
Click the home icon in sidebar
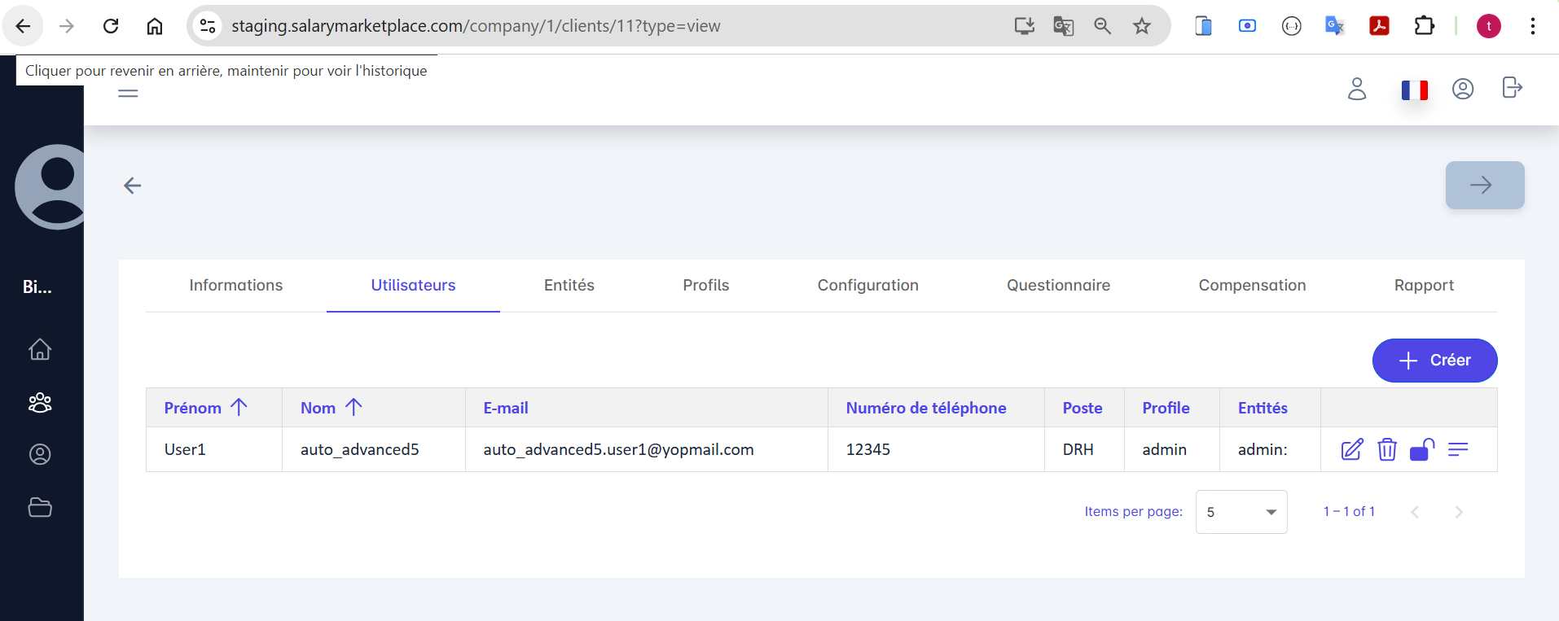[40, 349]
